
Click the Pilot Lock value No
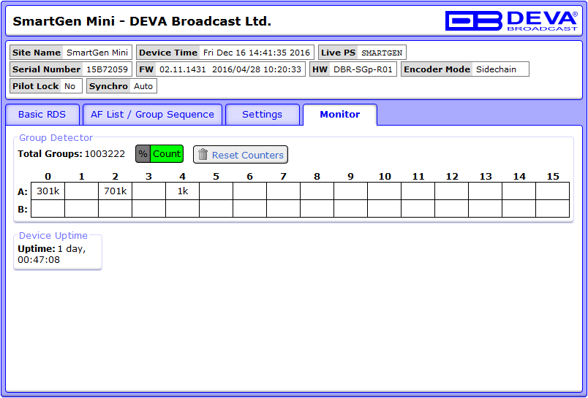tap(69, 86)
